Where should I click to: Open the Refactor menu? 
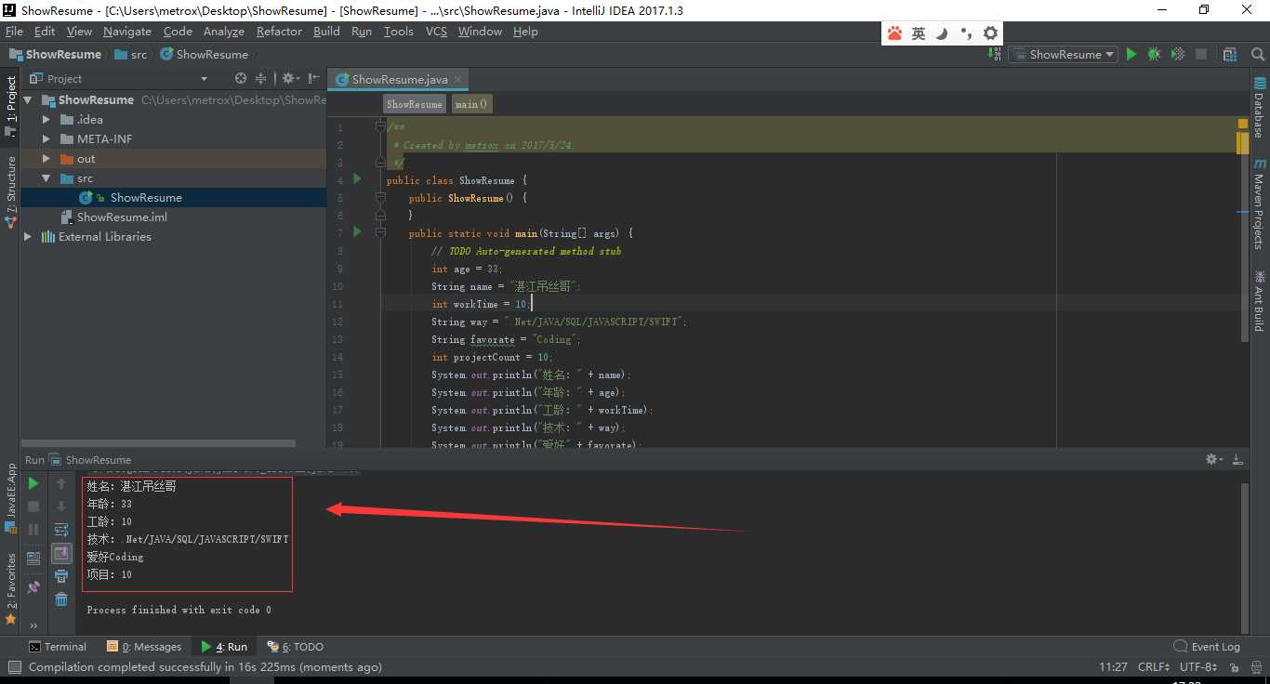pos(279,32)
